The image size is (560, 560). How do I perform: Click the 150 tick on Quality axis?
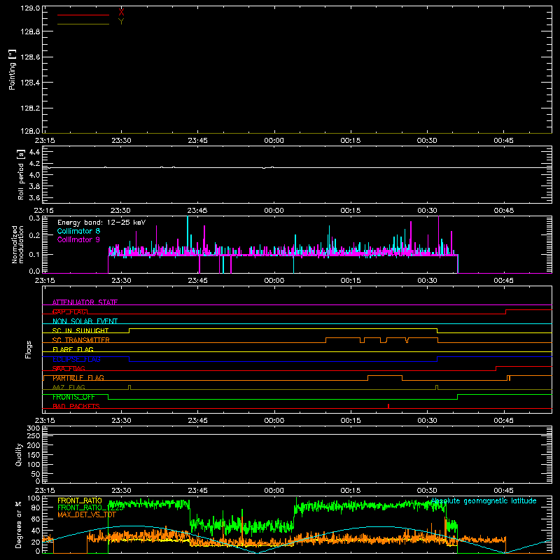tap(34, 455)
